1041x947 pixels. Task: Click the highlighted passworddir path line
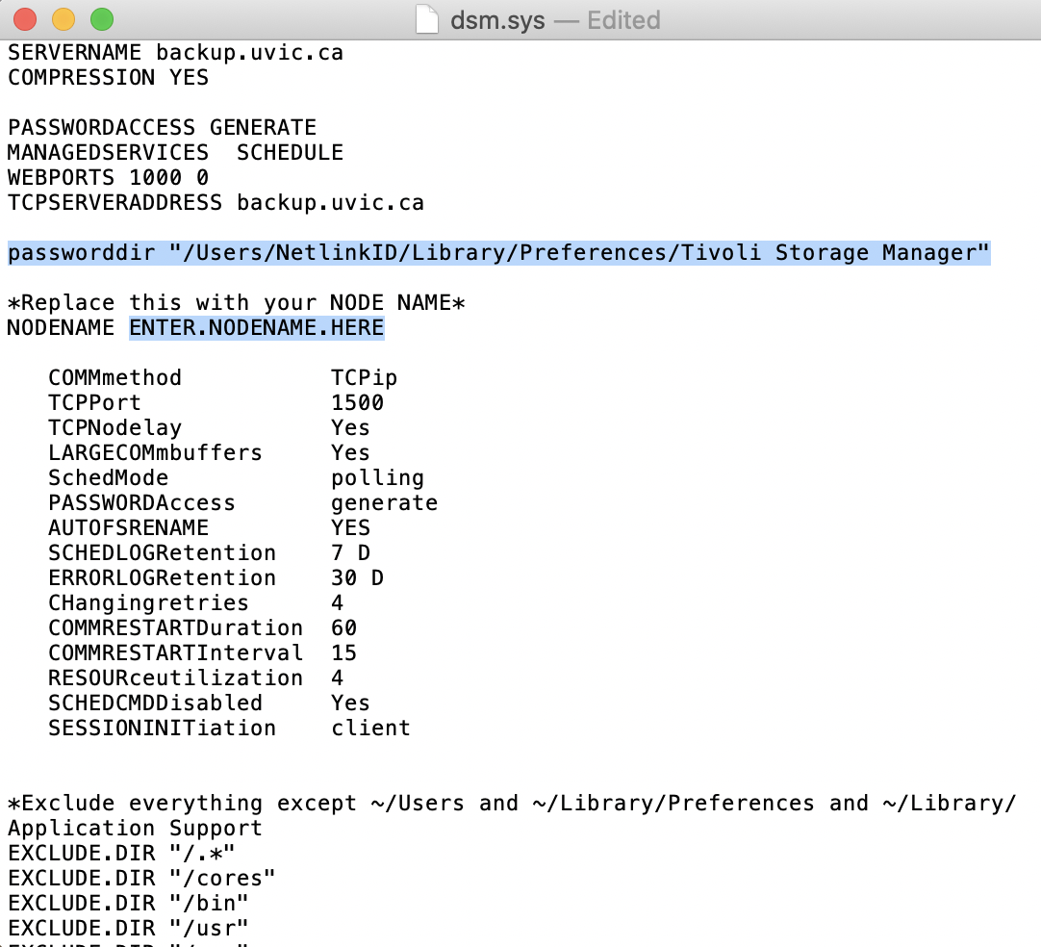pyautogui.click(x=498, y=253)
